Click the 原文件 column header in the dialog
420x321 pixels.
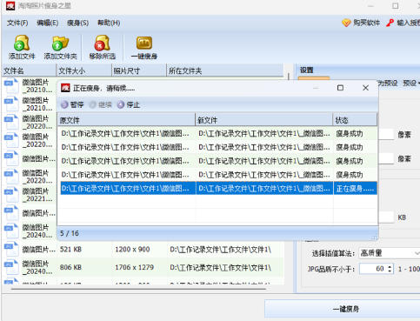click(x=126, y=120)
